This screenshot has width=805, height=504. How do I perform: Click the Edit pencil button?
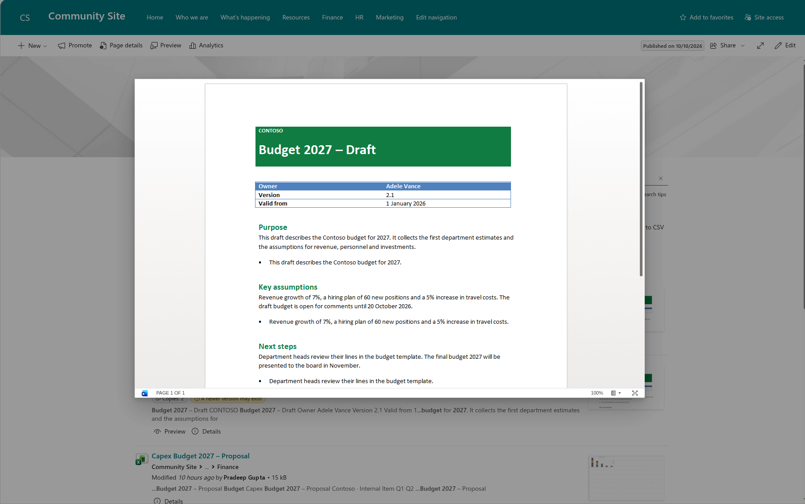point(785,46)
